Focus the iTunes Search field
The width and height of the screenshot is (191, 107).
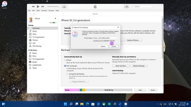point(142,7)
